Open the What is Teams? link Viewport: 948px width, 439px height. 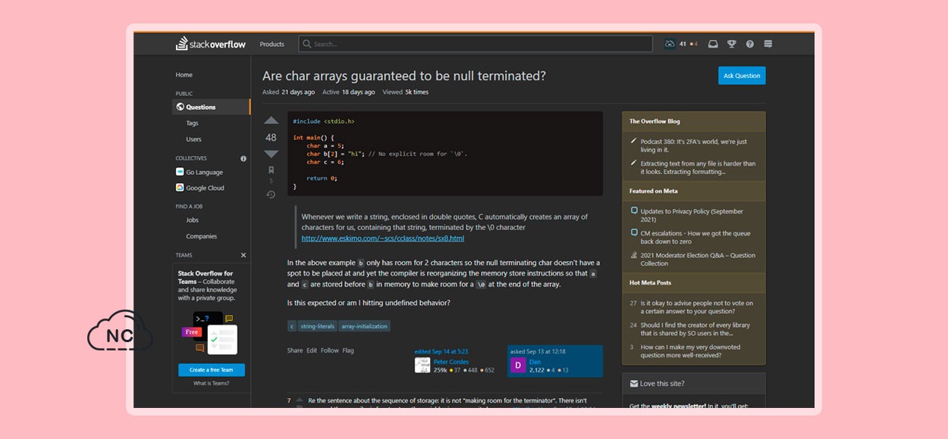click(x=212, y=383)
